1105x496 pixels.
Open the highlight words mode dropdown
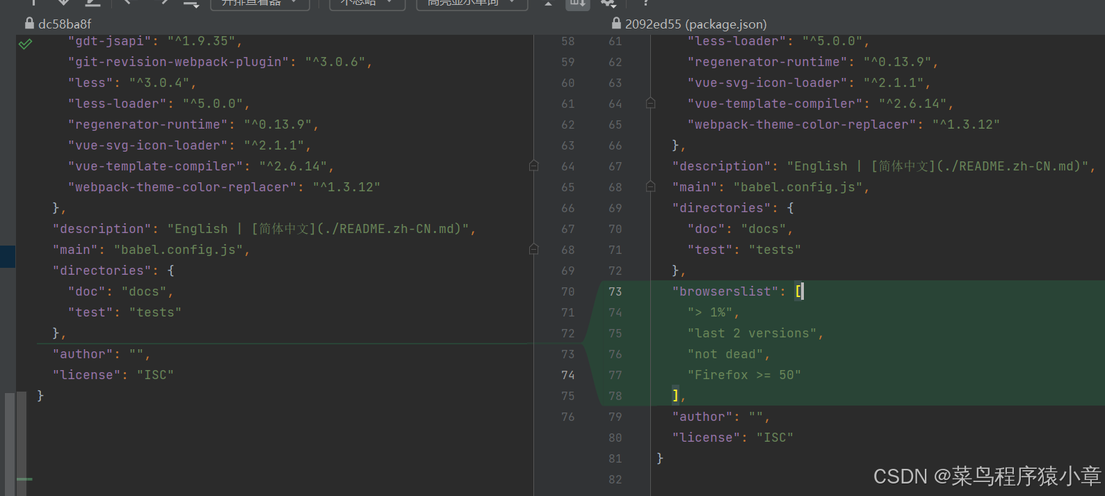tap(471, 3)
